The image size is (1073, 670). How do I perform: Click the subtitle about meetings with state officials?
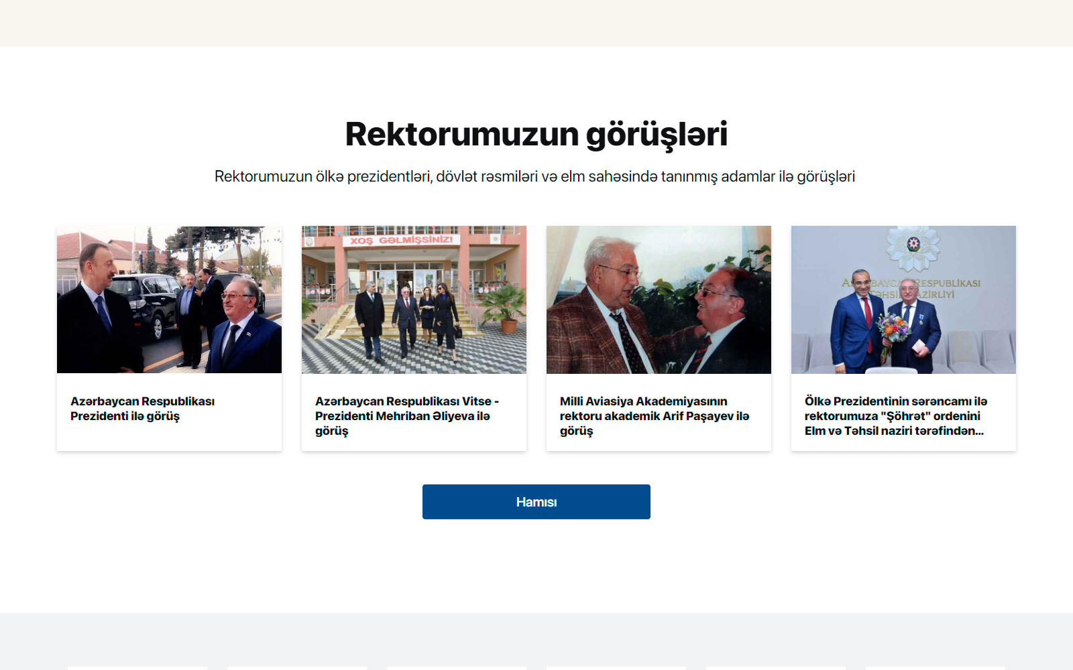point(534,177)
